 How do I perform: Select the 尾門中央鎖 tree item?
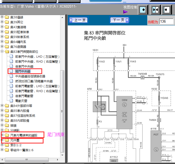pyautogui.click(x=23, y=71)
